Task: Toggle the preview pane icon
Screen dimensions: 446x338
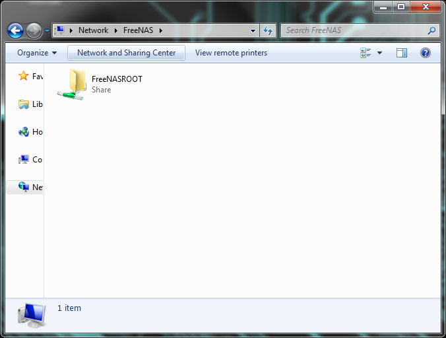Action: [x=402, y=53]
